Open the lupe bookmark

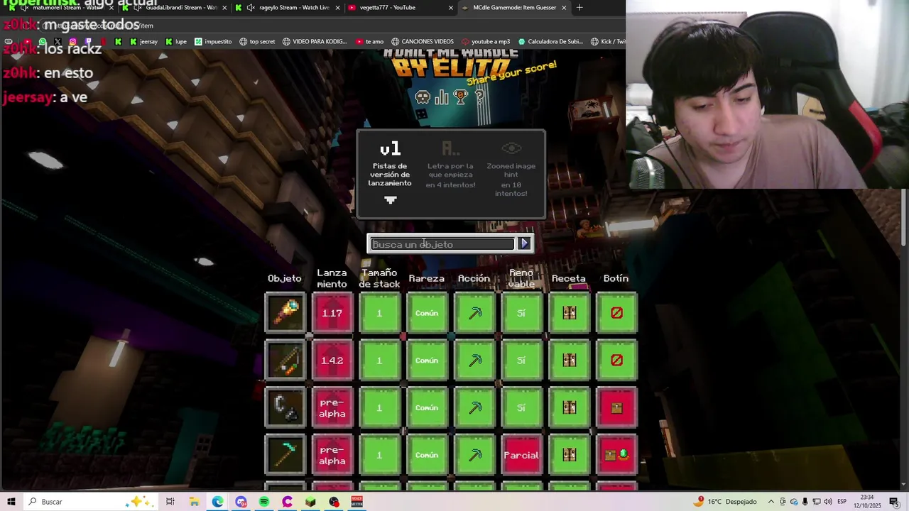[x=175, y=42]
